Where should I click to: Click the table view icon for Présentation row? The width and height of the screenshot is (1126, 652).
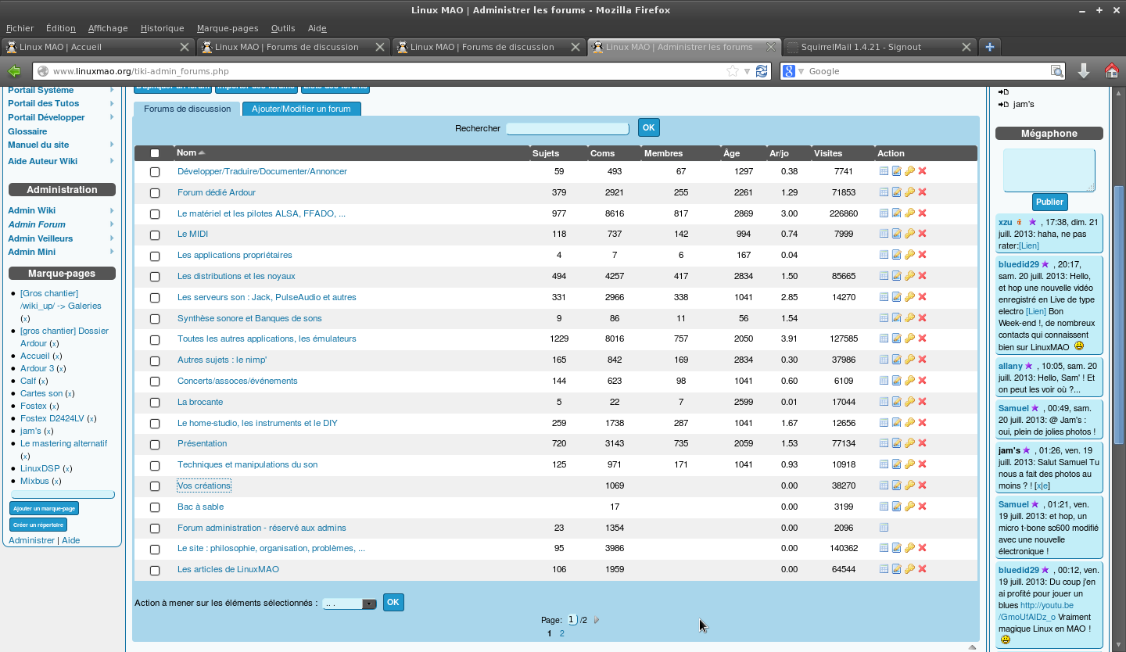click(884, 443)
